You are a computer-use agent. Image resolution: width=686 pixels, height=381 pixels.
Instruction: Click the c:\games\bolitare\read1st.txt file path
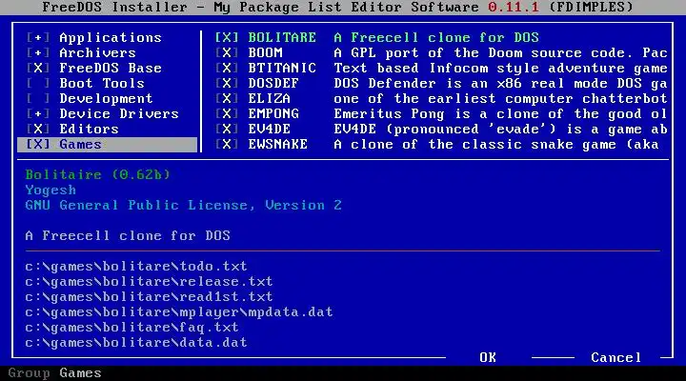[149, 297]
